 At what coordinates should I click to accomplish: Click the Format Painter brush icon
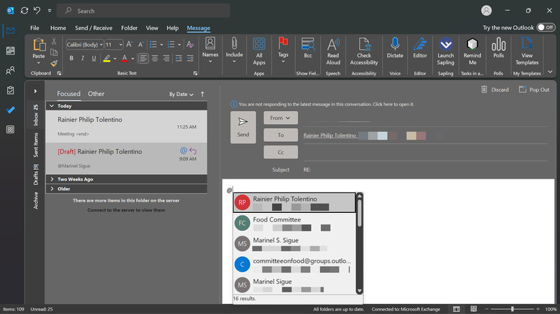(x=54, y=64)
